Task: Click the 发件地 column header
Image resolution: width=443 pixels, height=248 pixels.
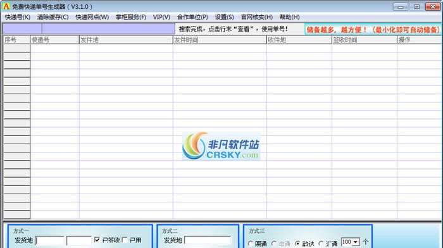Action: (x=126, y=40)
